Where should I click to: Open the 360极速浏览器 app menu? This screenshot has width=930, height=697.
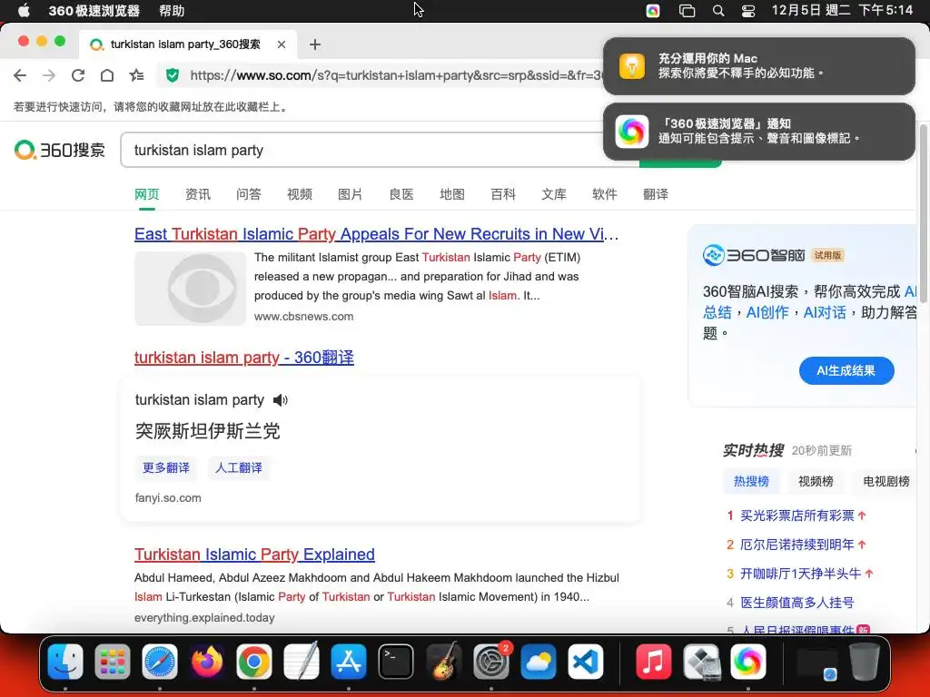pos(94,11)
